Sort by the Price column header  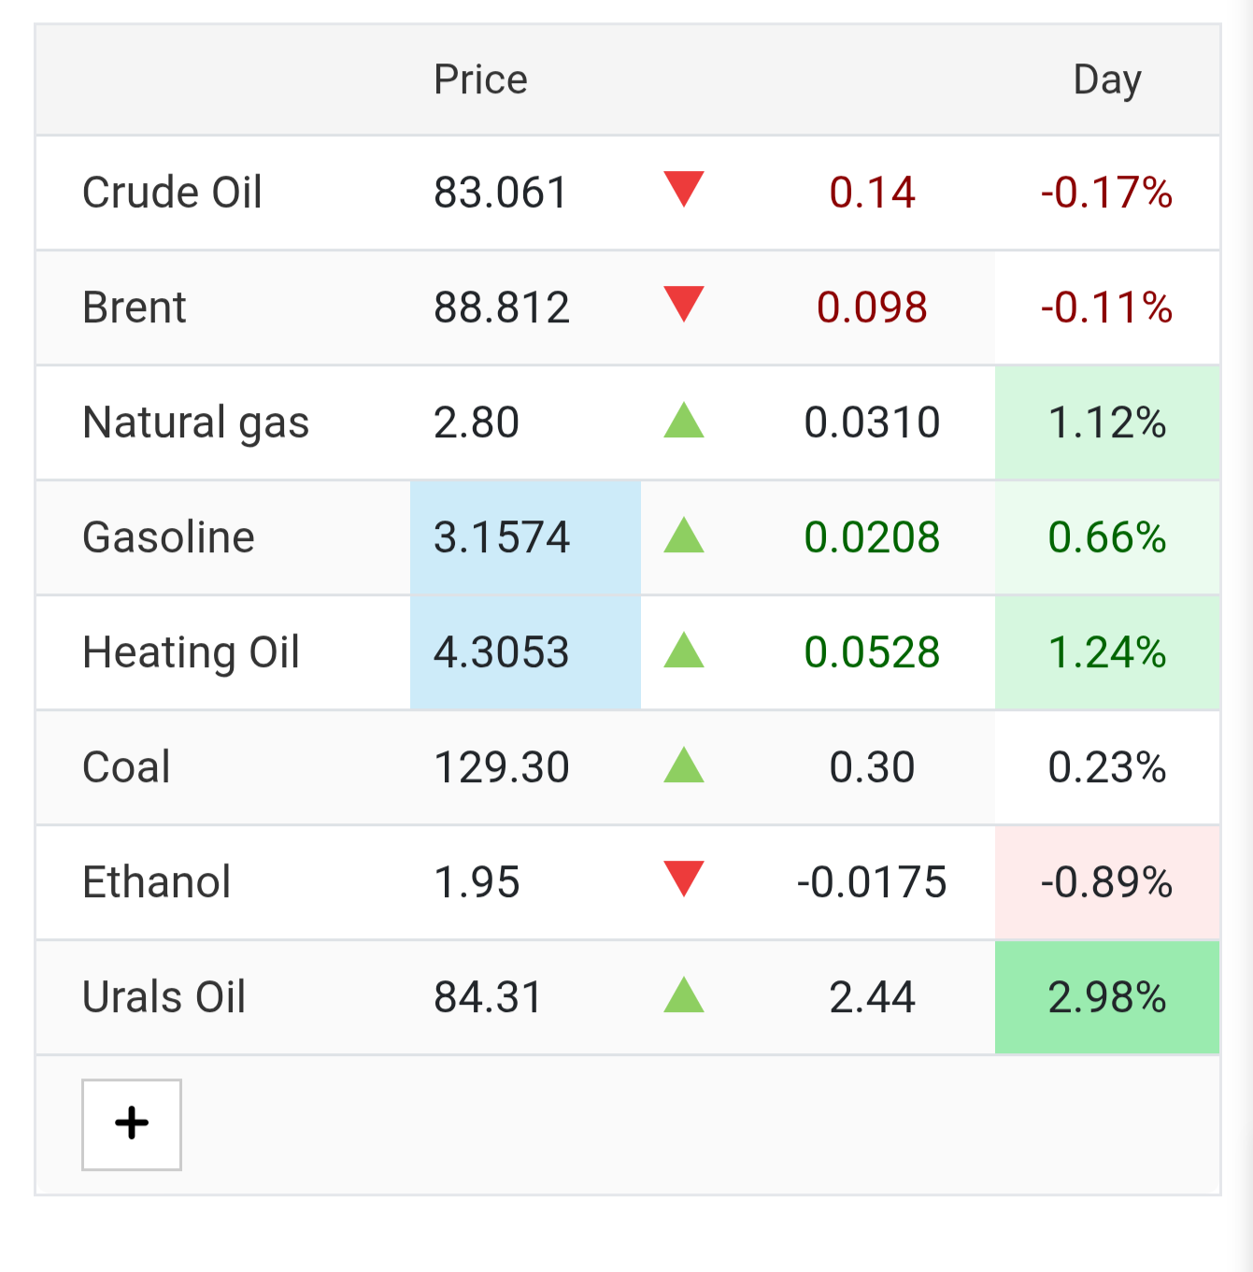click(480, 79)
